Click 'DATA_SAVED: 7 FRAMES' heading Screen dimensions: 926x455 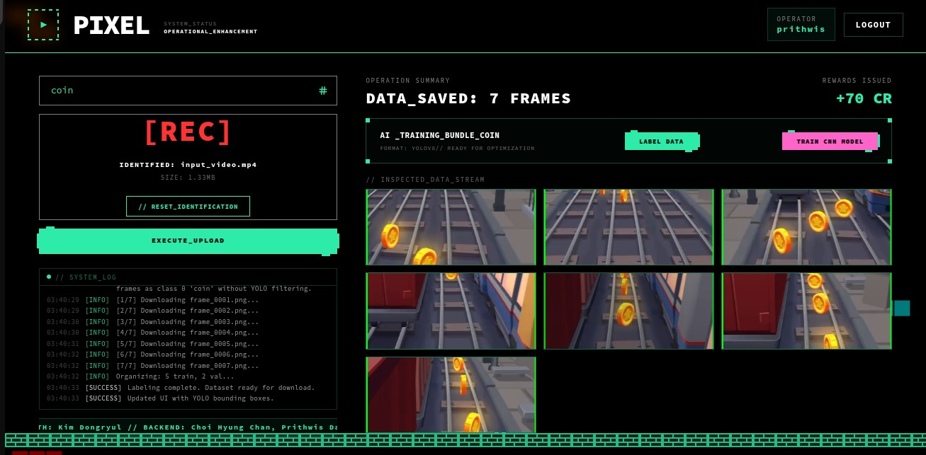pos(468,98)
